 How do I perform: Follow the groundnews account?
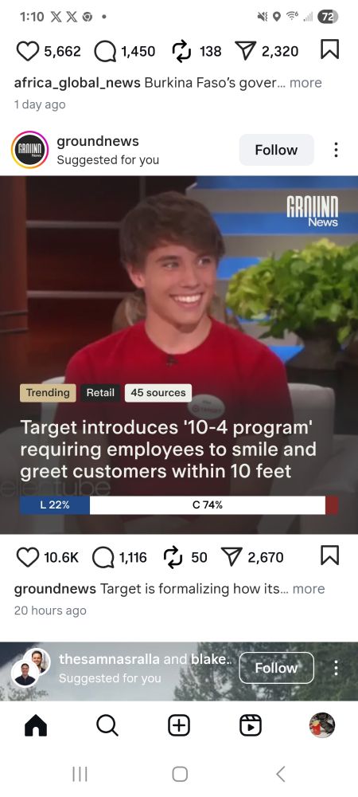click(276, 150)
